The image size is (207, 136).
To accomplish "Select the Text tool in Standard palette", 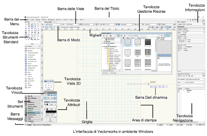I will click(29, 33).
